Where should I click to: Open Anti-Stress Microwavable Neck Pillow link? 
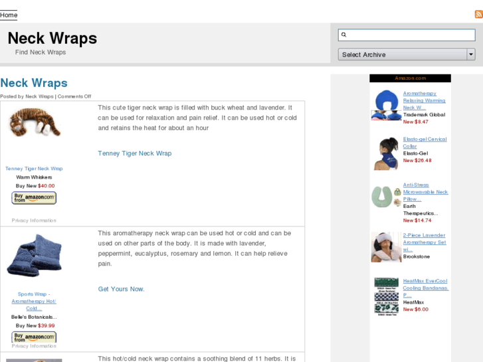coord(425,192)
